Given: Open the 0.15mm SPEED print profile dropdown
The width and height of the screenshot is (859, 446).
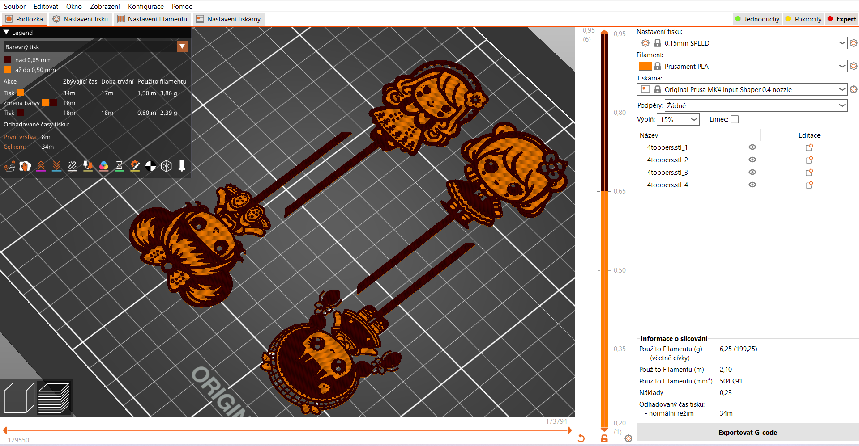Looking at the screenshot, I should click(x=742, y=43).
